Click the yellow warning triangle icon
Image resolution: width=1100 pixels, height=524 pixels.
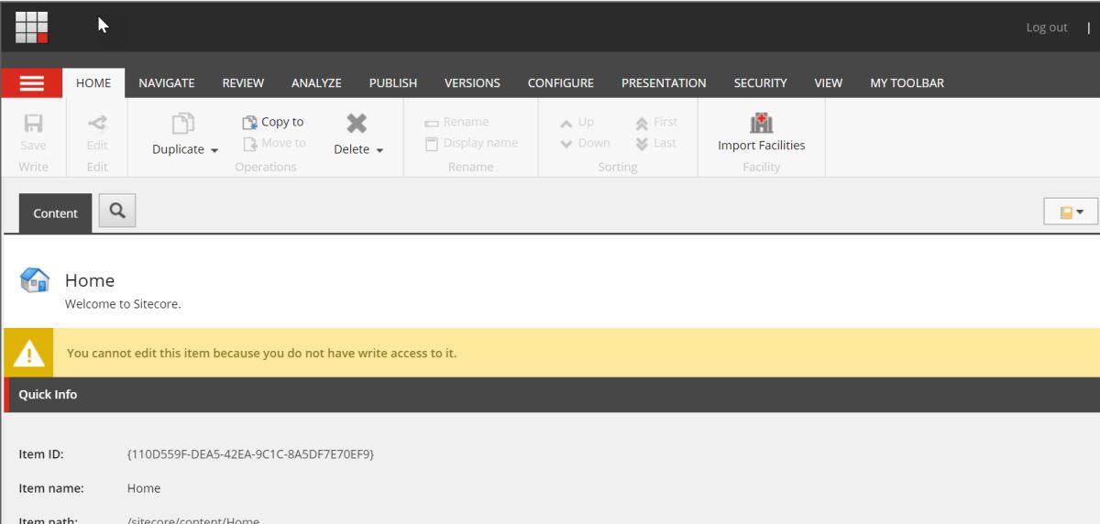click(28, 353)
